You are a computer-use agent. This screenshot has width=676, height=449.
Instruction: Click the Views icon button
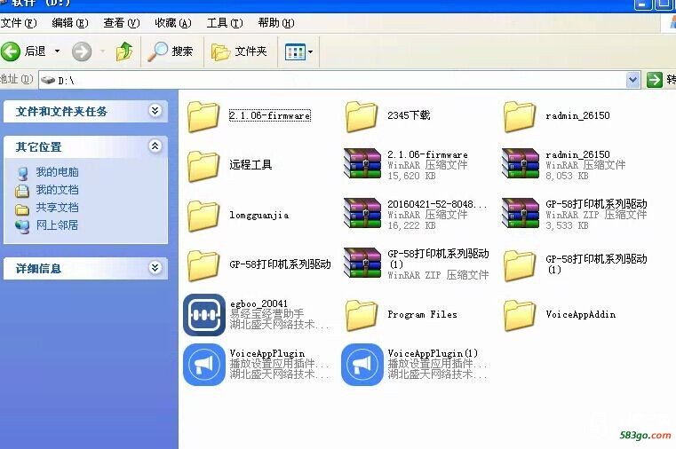(295, 52)
